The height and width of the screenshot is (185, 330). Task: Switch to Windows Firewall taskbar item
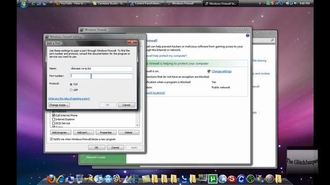point(183,4)
